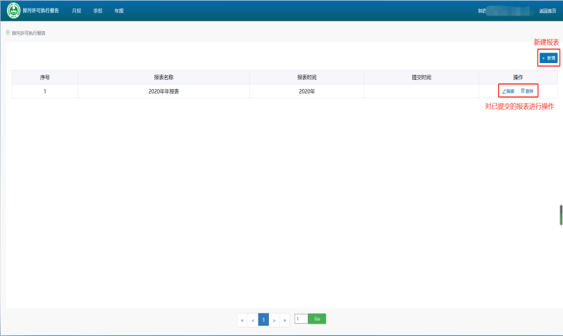Jump to last page with » button
This screenshot has width=563, height=336.
coord(284,320)
